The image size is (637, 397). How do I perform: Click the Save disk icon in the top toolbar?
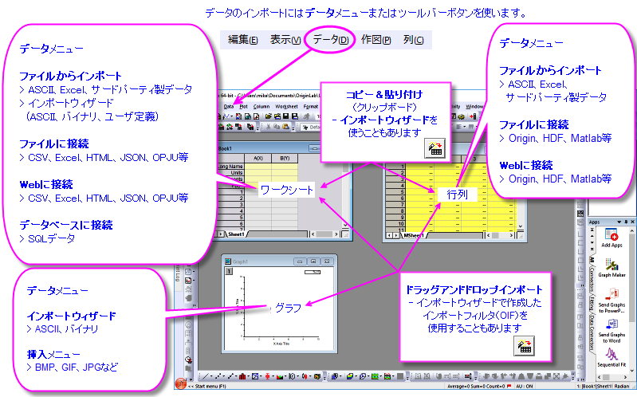(x=286, y=116)
